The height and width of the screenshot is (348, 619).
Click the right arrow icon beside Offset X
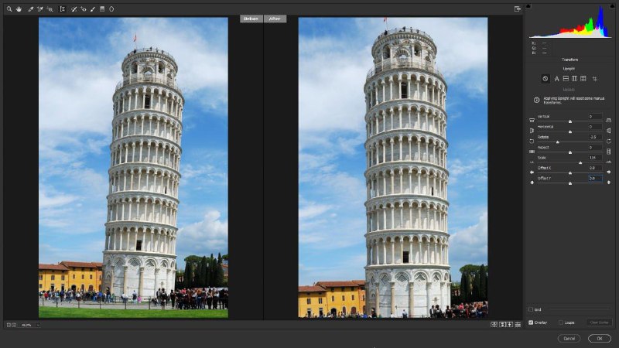(x=608, y=172)
